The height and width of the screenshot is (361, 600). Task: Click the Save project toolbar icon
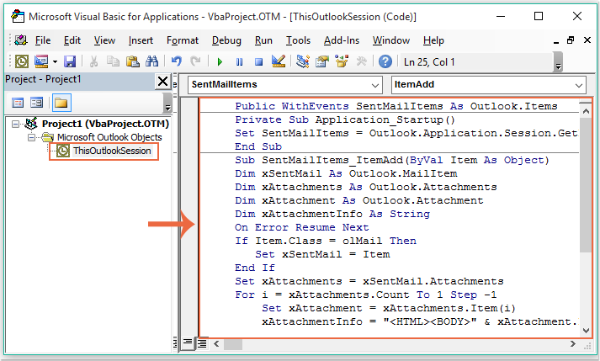point(70,61)
